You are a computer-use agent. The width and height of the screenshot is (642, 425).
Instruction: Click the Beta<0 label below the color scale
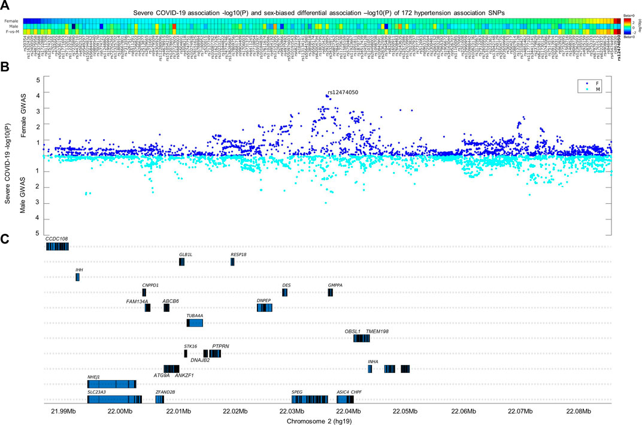[628, 38]
